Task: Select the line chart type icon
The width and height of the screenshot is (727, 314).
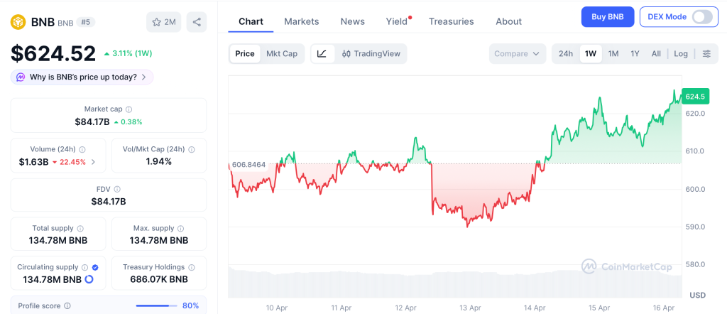Action: pyautogui.click(x=322, y=53)
